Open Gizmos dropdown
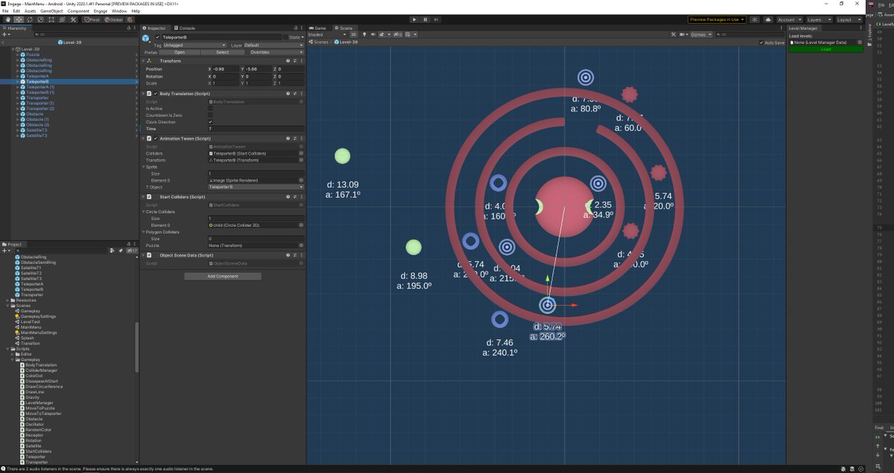Screen dimensions: 894x473 (700, 34)
